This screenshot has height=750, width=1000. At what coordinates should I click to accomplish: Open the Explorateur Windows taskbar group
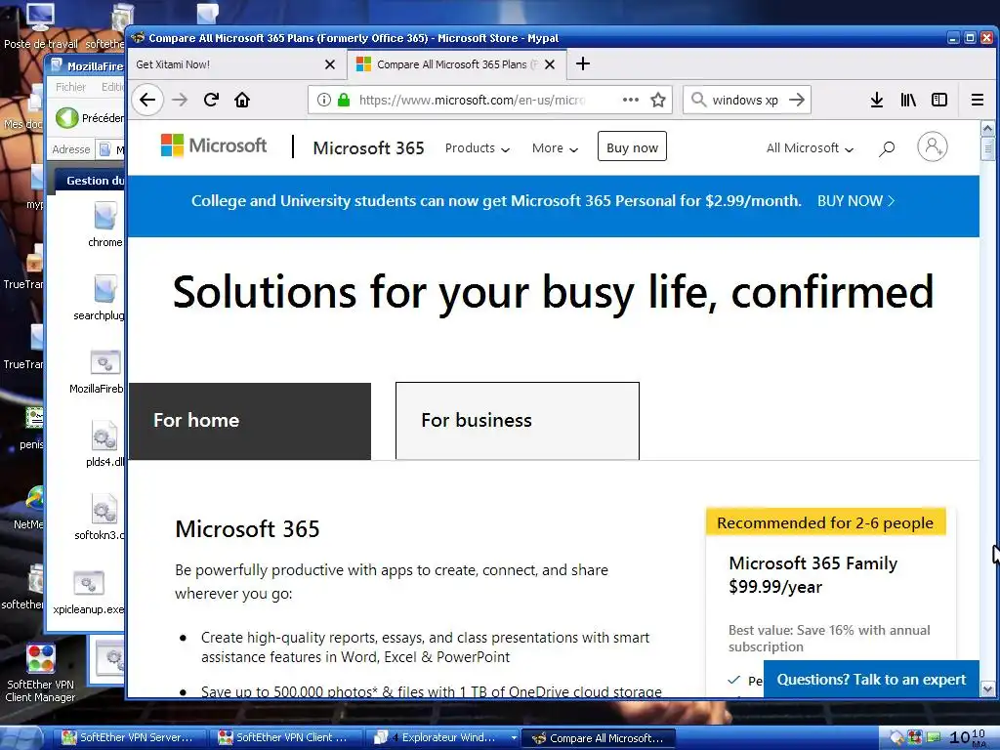[x=442, y=737]
